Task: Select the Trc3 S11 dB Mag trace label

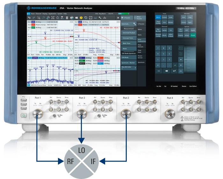Action: pos(43,27)
